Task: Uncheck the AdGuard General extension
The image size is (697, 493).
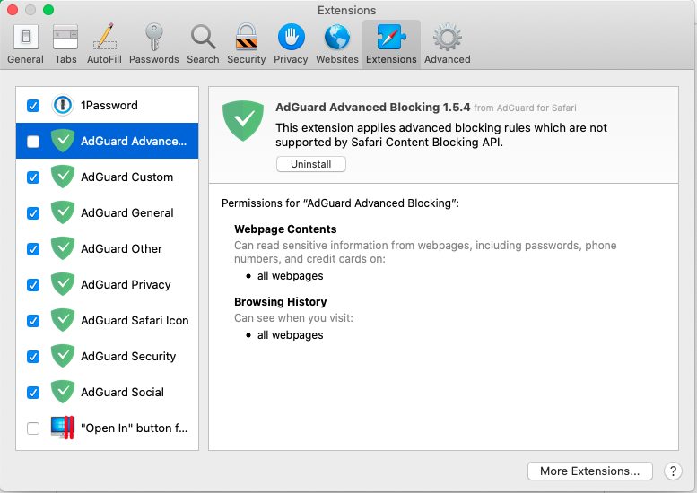Action: click(x=33, y=213)
